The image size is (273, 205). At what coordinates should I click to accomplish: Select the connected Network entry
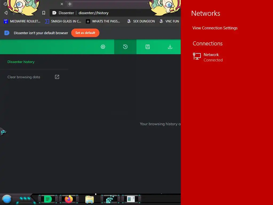click(x=208, y=57)
